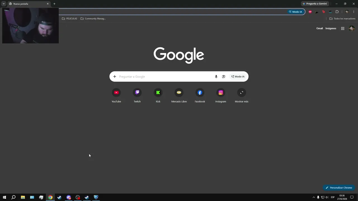Screen dimensions: 358x201
Task: Open the volume control in system tray
Action: point(327,197)
